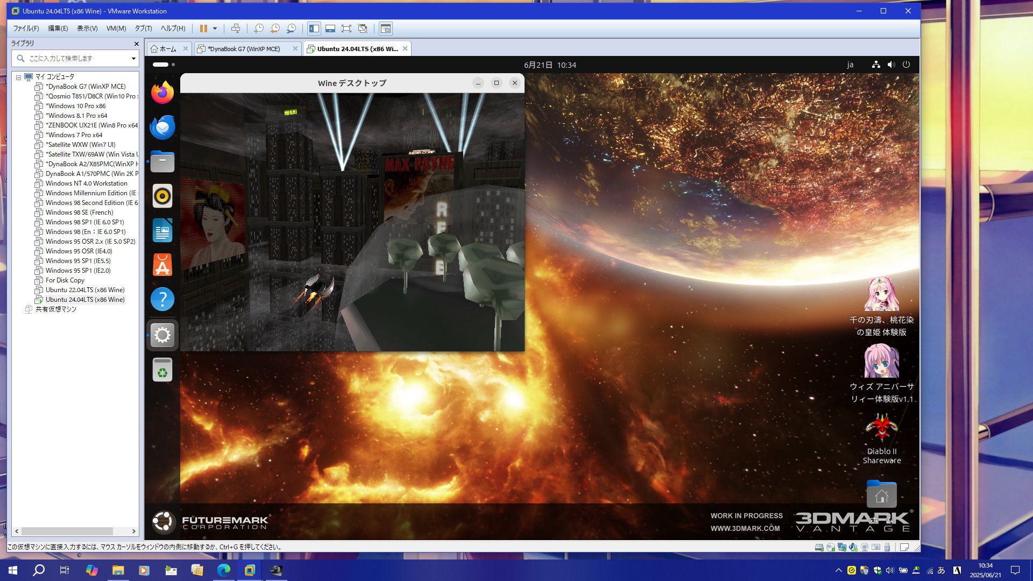
Task: Click library horizontal scrollbar left arrow
Action: point(17,531)
